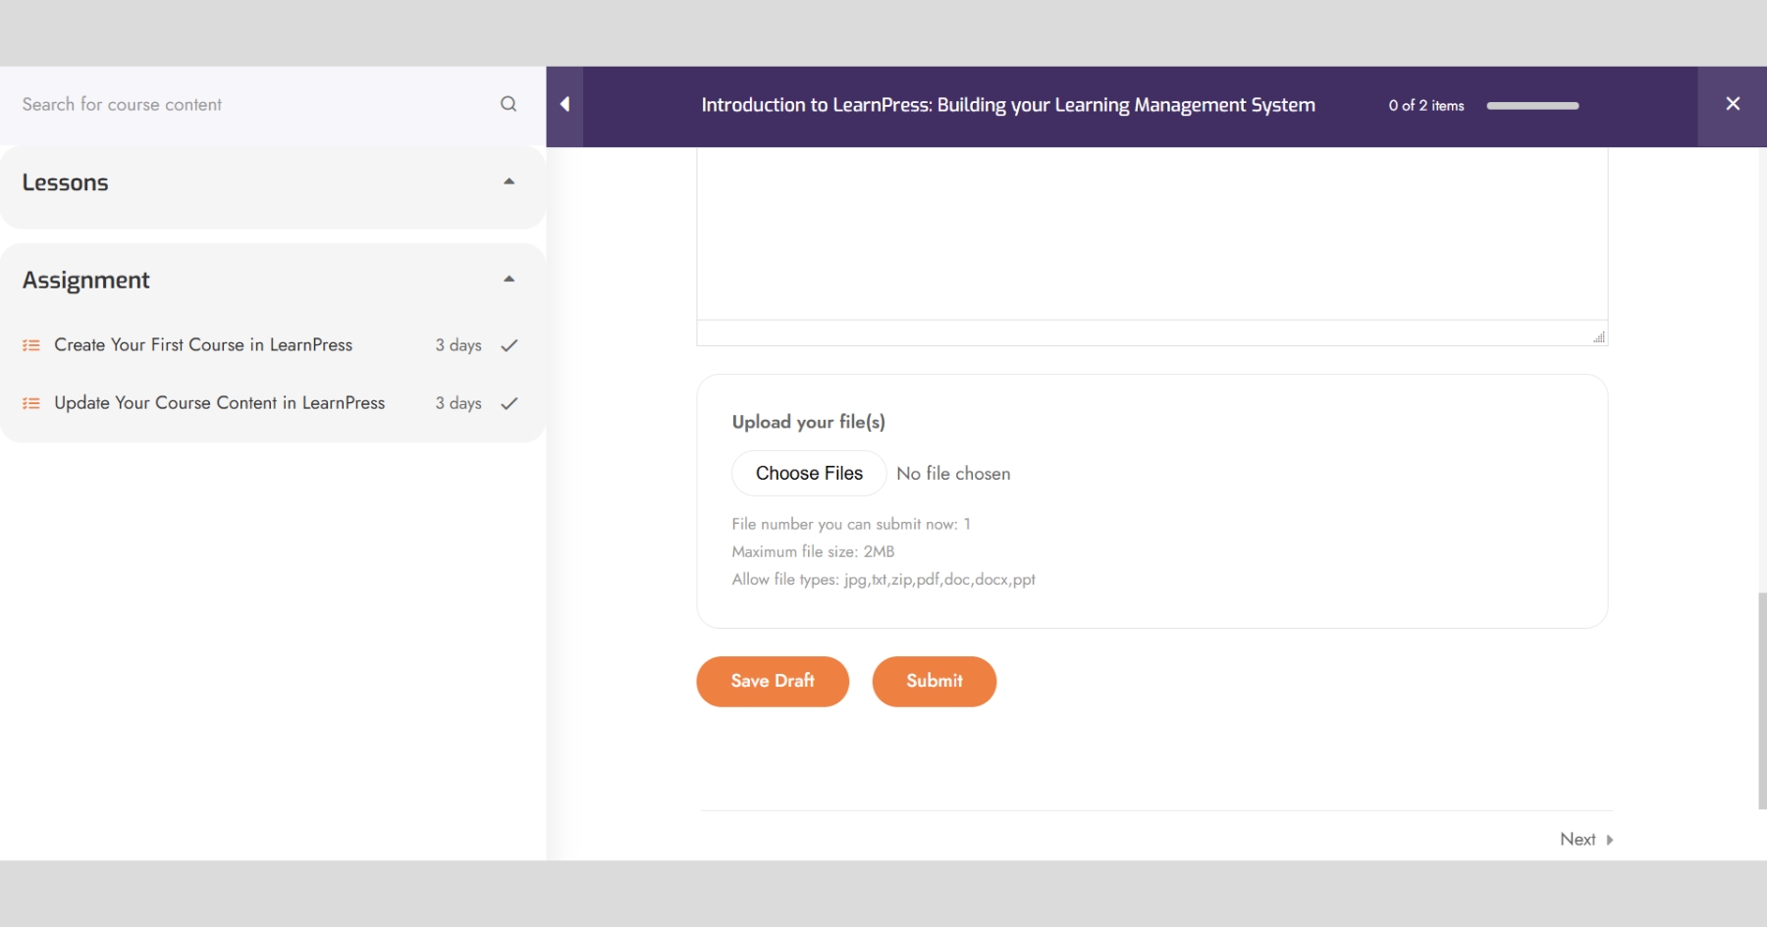Click the course progress bar
The width and height of the screenshot is (1767, 927).
point(1532,106)
